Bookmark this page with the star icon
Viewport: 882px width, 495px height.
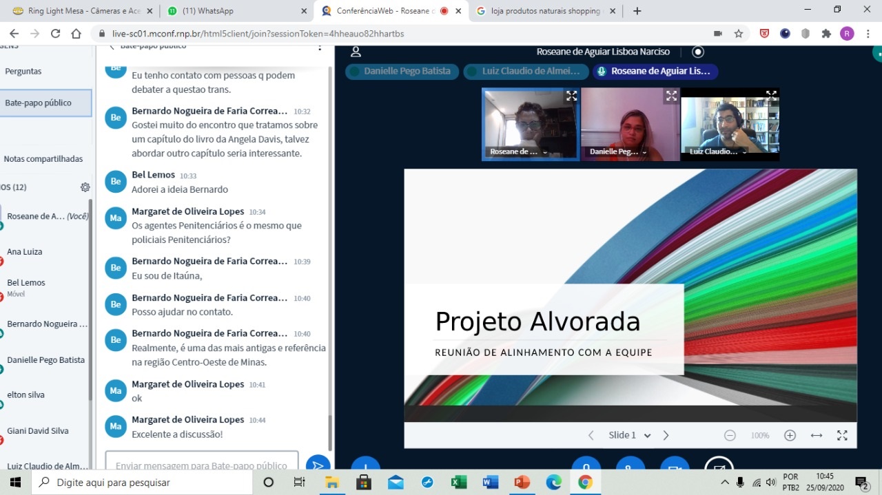(739, 34)
